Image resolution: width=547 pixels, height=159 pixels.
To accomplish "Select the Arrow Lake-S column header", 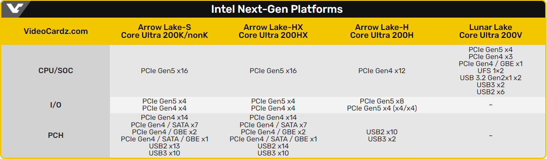I will 164,31.
